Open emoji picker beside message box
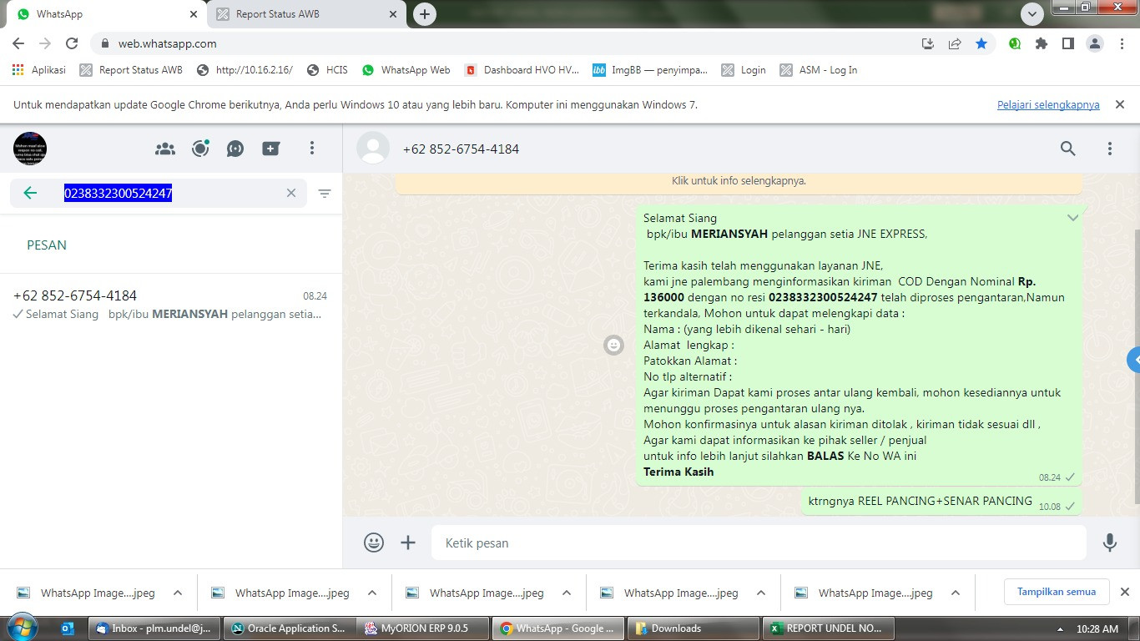1140x641 pixels. [x=374, y=543]
